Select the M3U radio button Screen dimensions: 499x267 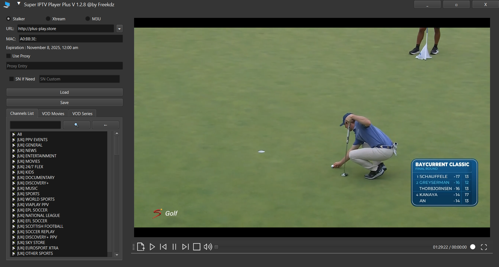88,19
